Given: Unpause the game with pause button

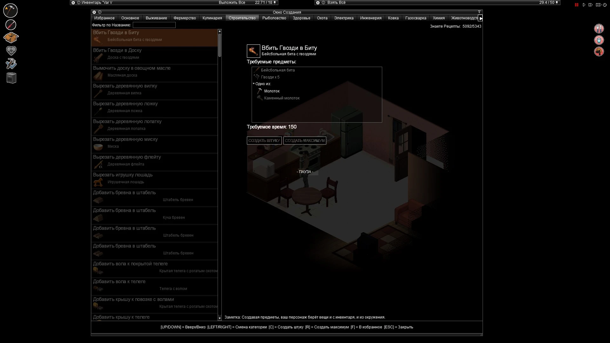Looking at the screenshot, I should (577, 4).
